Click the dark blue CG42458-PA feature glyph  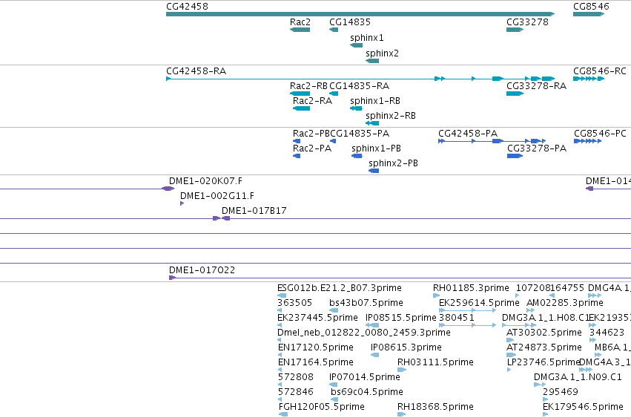(492, 141)
